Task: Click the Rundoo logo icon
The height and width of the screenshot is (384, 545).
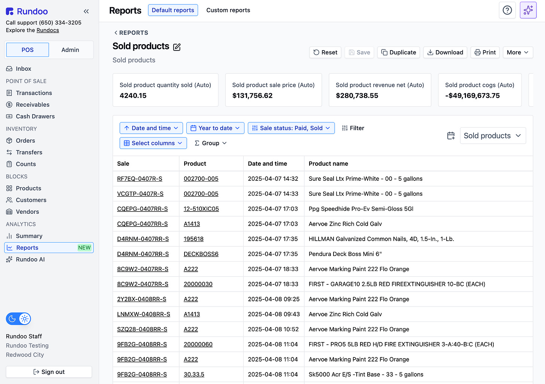Action: coord(10,11)
